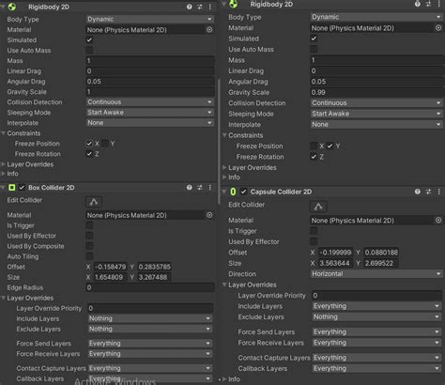
Task: Open more options menu of Capsule Collider 2D
Action: 439,192
